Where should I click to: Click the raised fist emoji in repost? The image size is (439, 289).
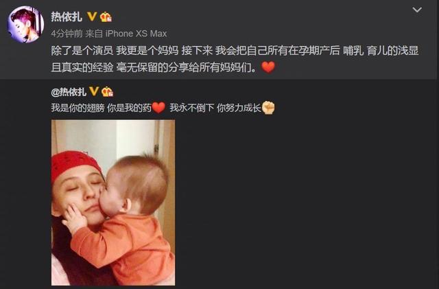268,108
